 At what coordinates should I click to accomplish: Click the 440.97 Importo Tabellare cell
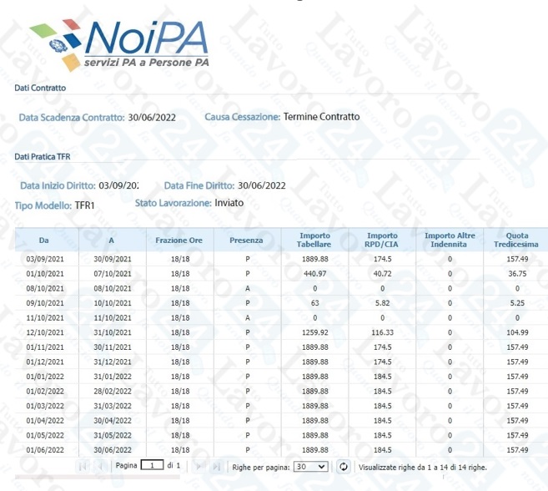315,274
